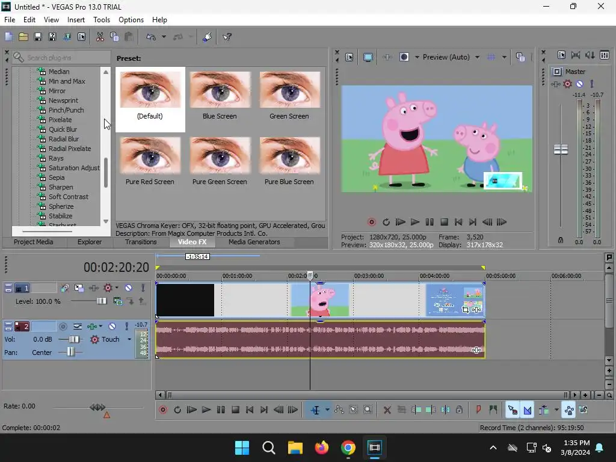Select the Envelope edit tool icon
This screenshot has width=616, height=462.
[339, 410]
